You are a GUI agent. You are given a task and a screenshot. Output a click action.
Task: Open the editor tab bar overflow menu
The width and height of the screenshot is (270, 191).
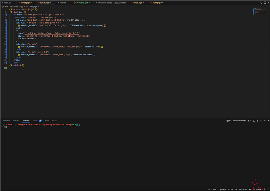(x=268, y=2)
